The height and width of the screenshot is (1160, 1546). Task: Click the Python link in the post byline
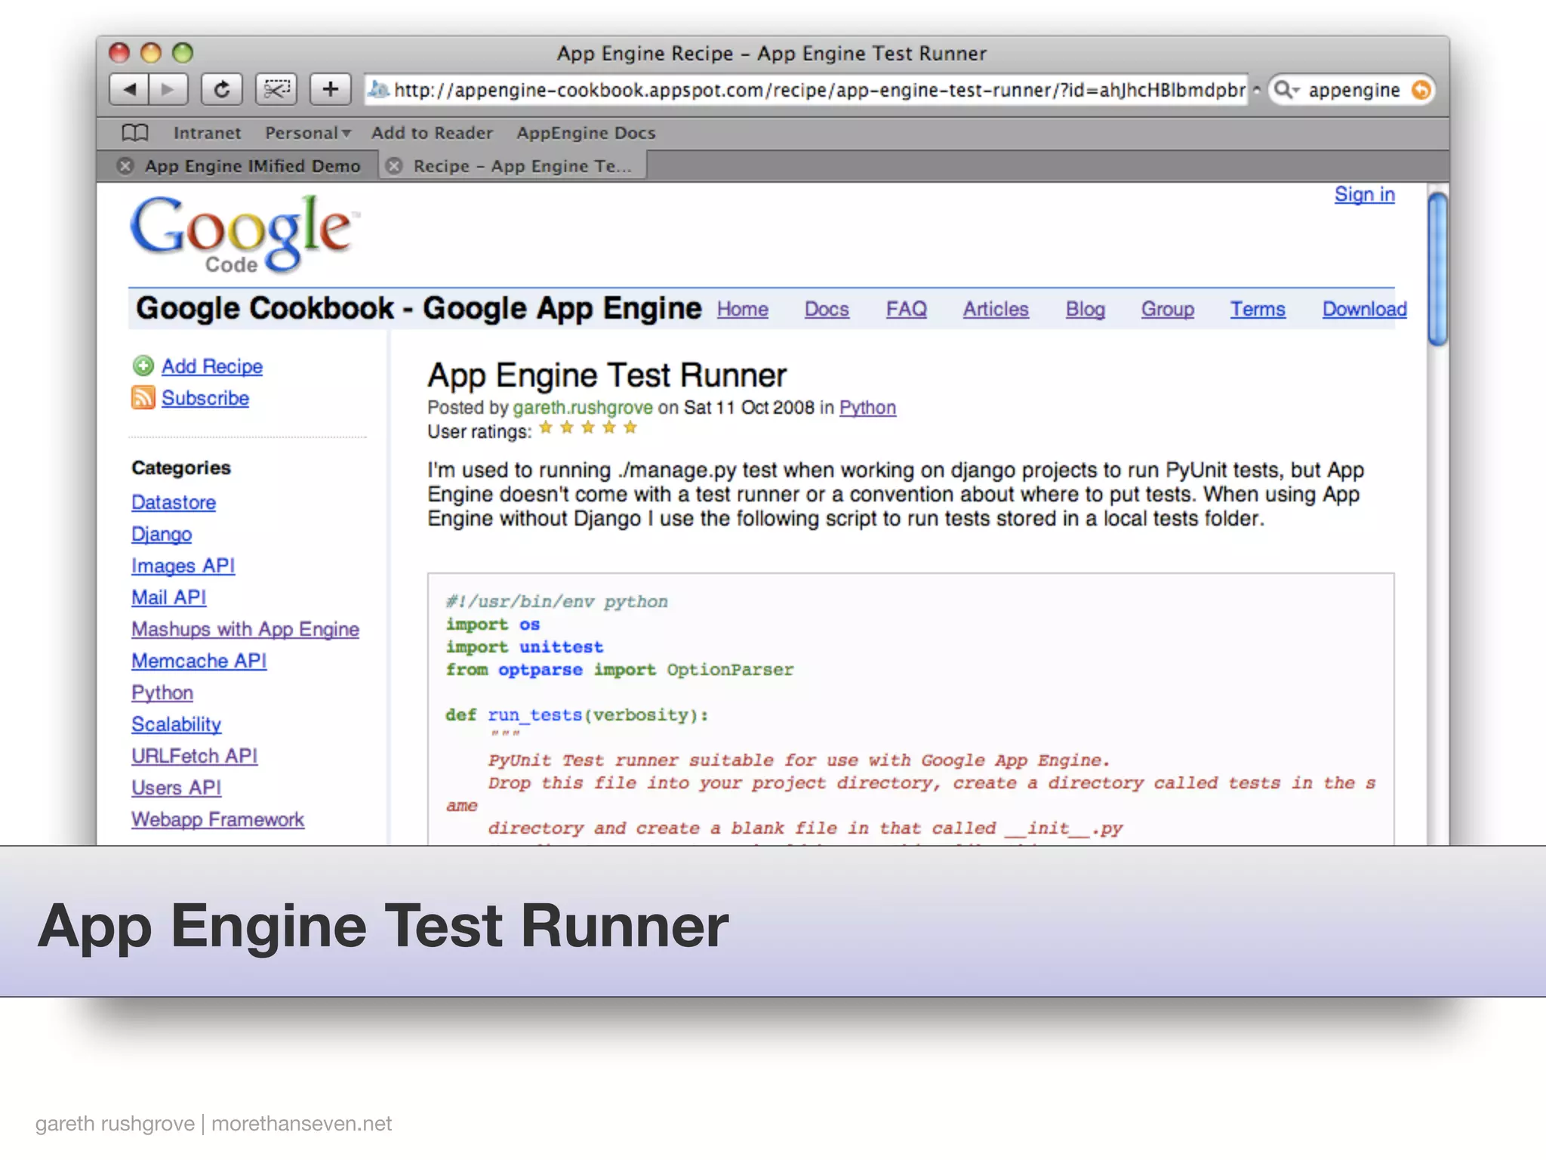867,408
